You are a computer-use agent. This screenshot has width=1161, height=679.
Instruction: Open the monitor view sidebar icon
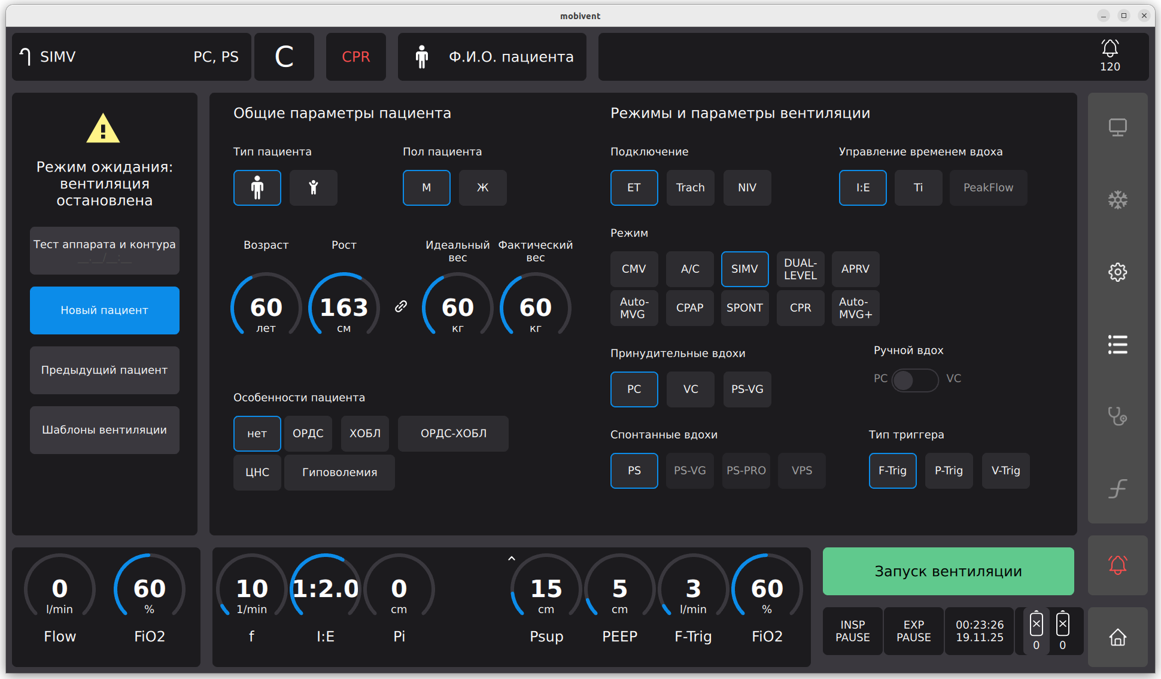click(1117, 127)
